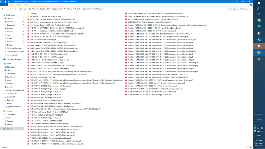Viewport: 265px width, 149px height.
Task: Click PDF icon of F-4B Ordnancemans Handbook
Action: [28, 40]
